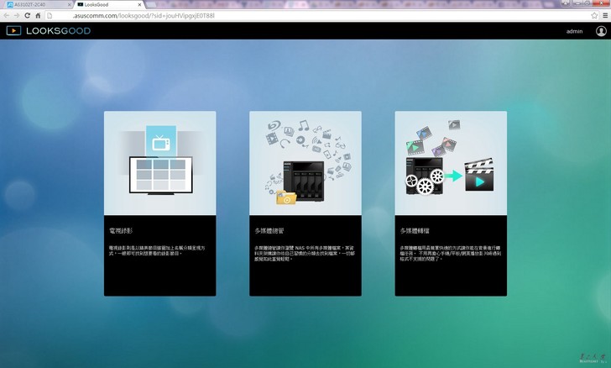The image size is (611, 368).
Task: Click the NAS illustration in 多媒體總管 card
Action: 305,174
